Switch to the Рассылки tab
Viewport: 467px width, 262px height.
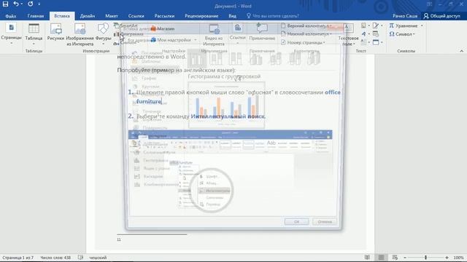click(x=164, y=16)
